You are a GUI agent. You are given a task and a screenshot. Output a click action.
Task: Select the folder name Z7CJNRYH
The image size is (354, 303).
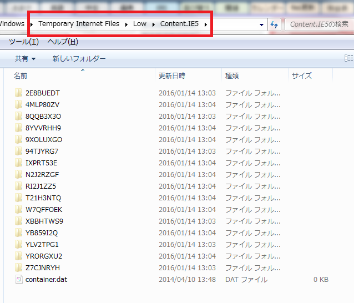click(x=43, y=268)
